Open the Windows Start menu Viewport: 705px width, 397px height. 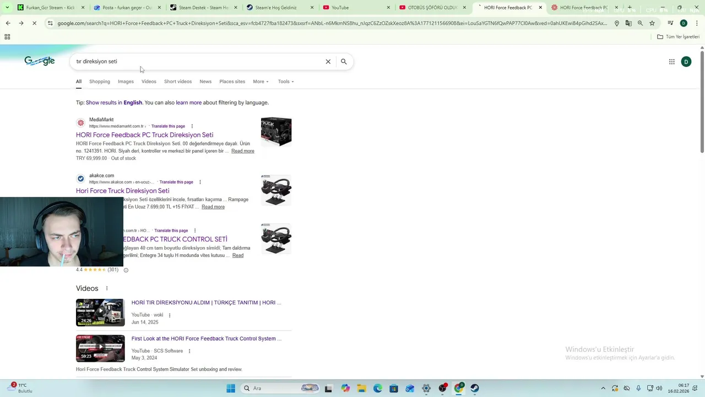(231, 388)
